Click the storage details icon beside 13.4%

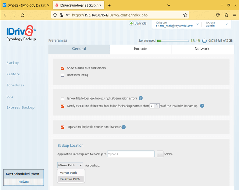(x=204, y=41)
